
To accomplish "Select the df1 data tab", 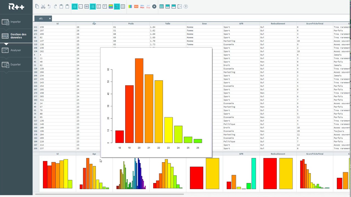I will (x=41, y=18).
